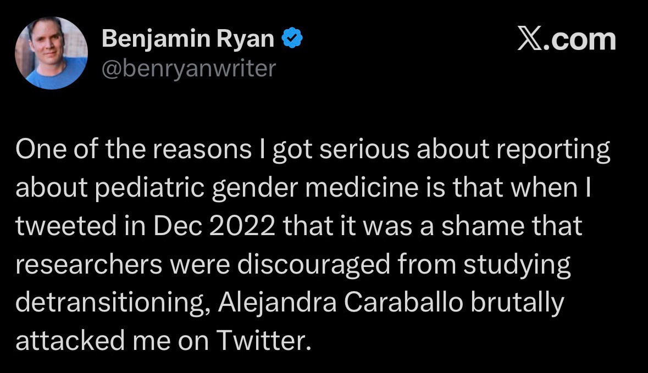Screen dimensions: 648x373
Task: Open the @benryanwriter handle
Action: 189,68
